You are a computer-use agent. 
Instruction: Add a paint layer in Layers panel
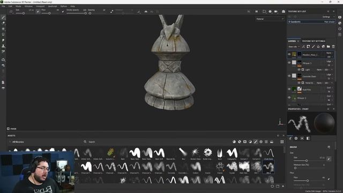click(313, 47)
